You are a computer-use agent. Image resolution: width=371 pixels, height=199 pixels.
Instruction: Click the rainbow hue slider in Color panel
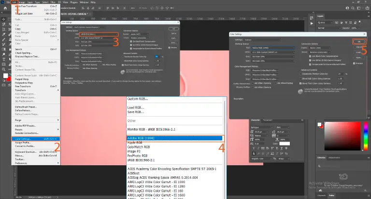366,136
